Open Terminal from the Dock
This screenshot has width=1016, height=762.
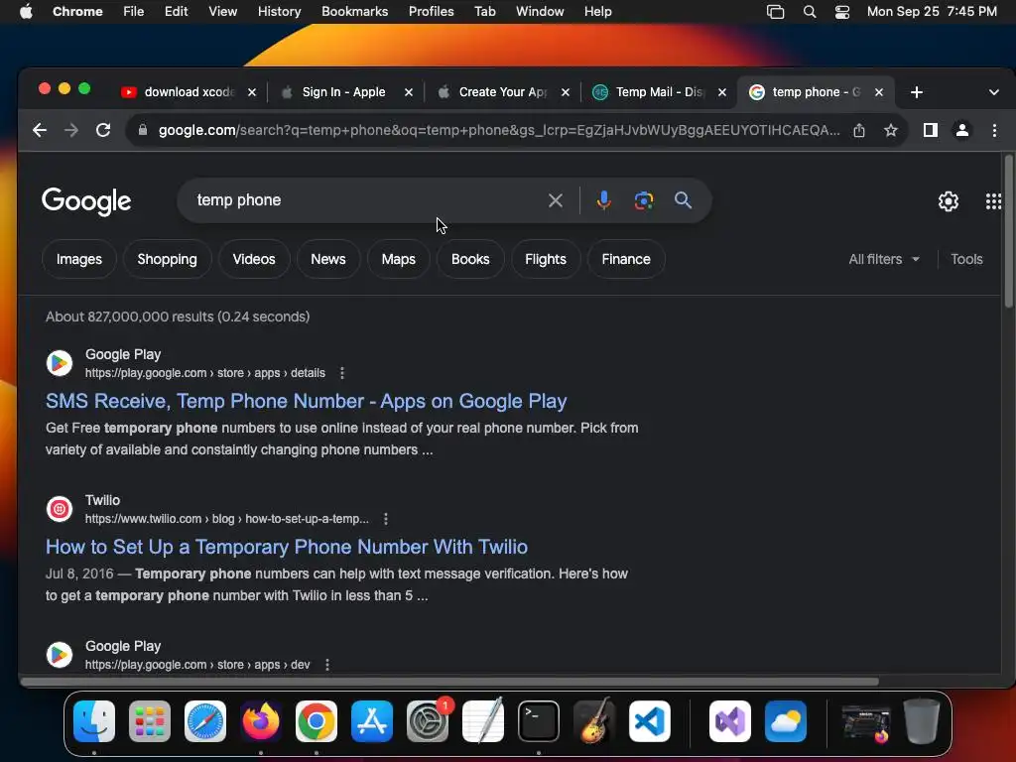(539, 721)
